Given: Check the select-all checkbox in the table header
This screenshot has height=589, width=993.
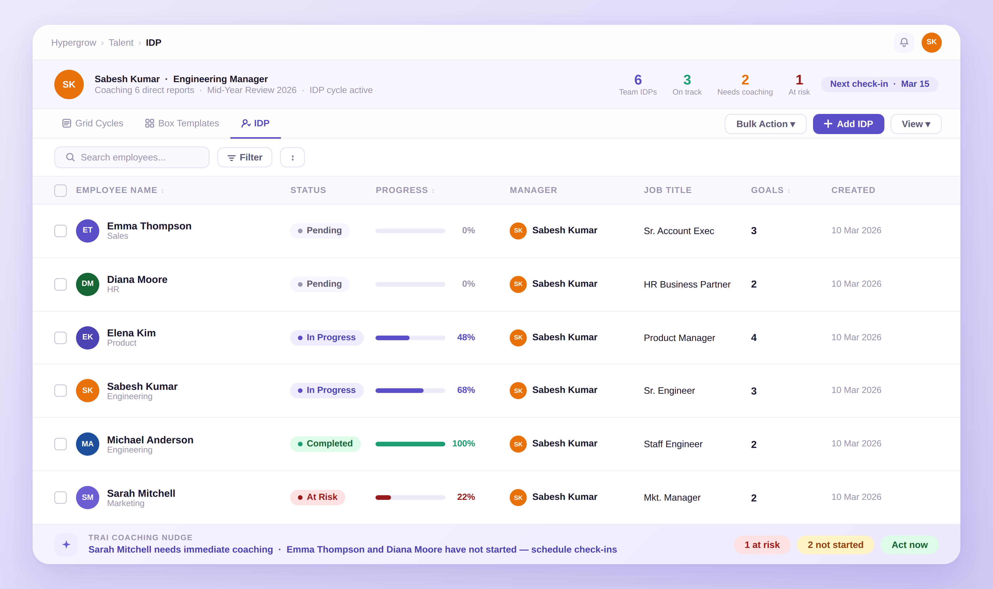Looking at the screenshot, I should click(60, 190).
